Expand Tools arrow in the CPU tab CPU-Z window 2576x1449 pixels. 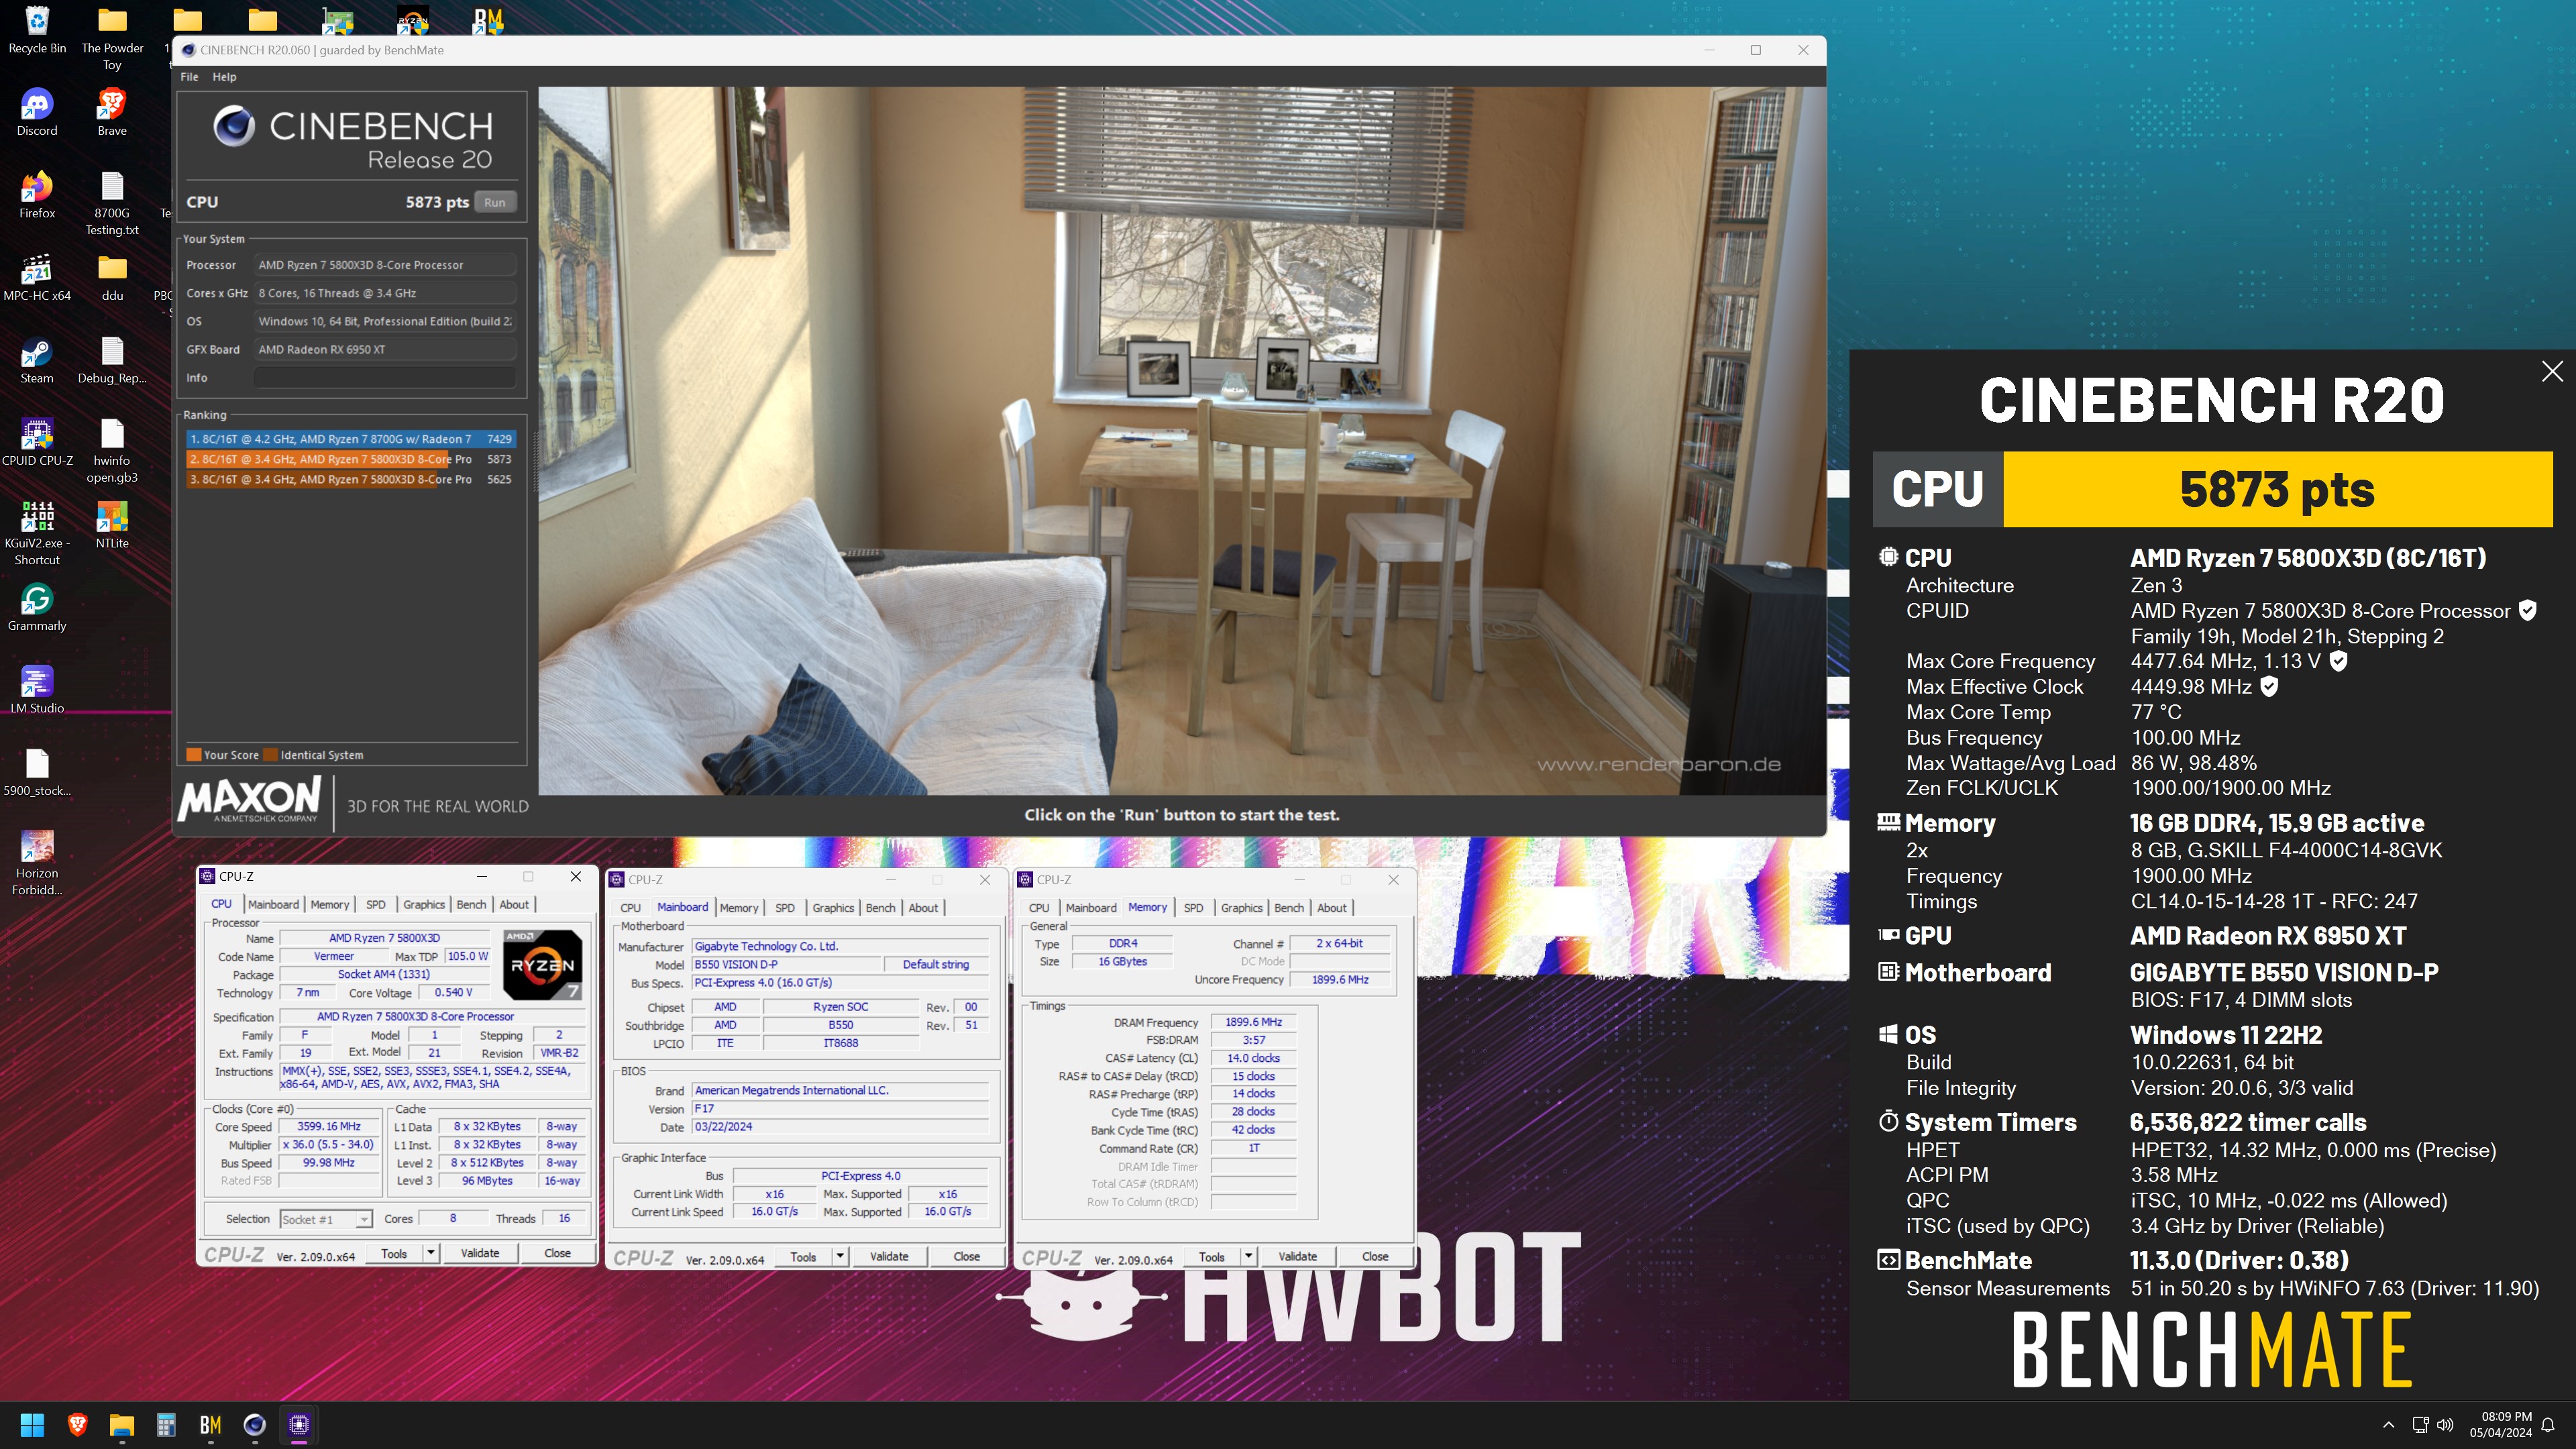[431, 1253]
